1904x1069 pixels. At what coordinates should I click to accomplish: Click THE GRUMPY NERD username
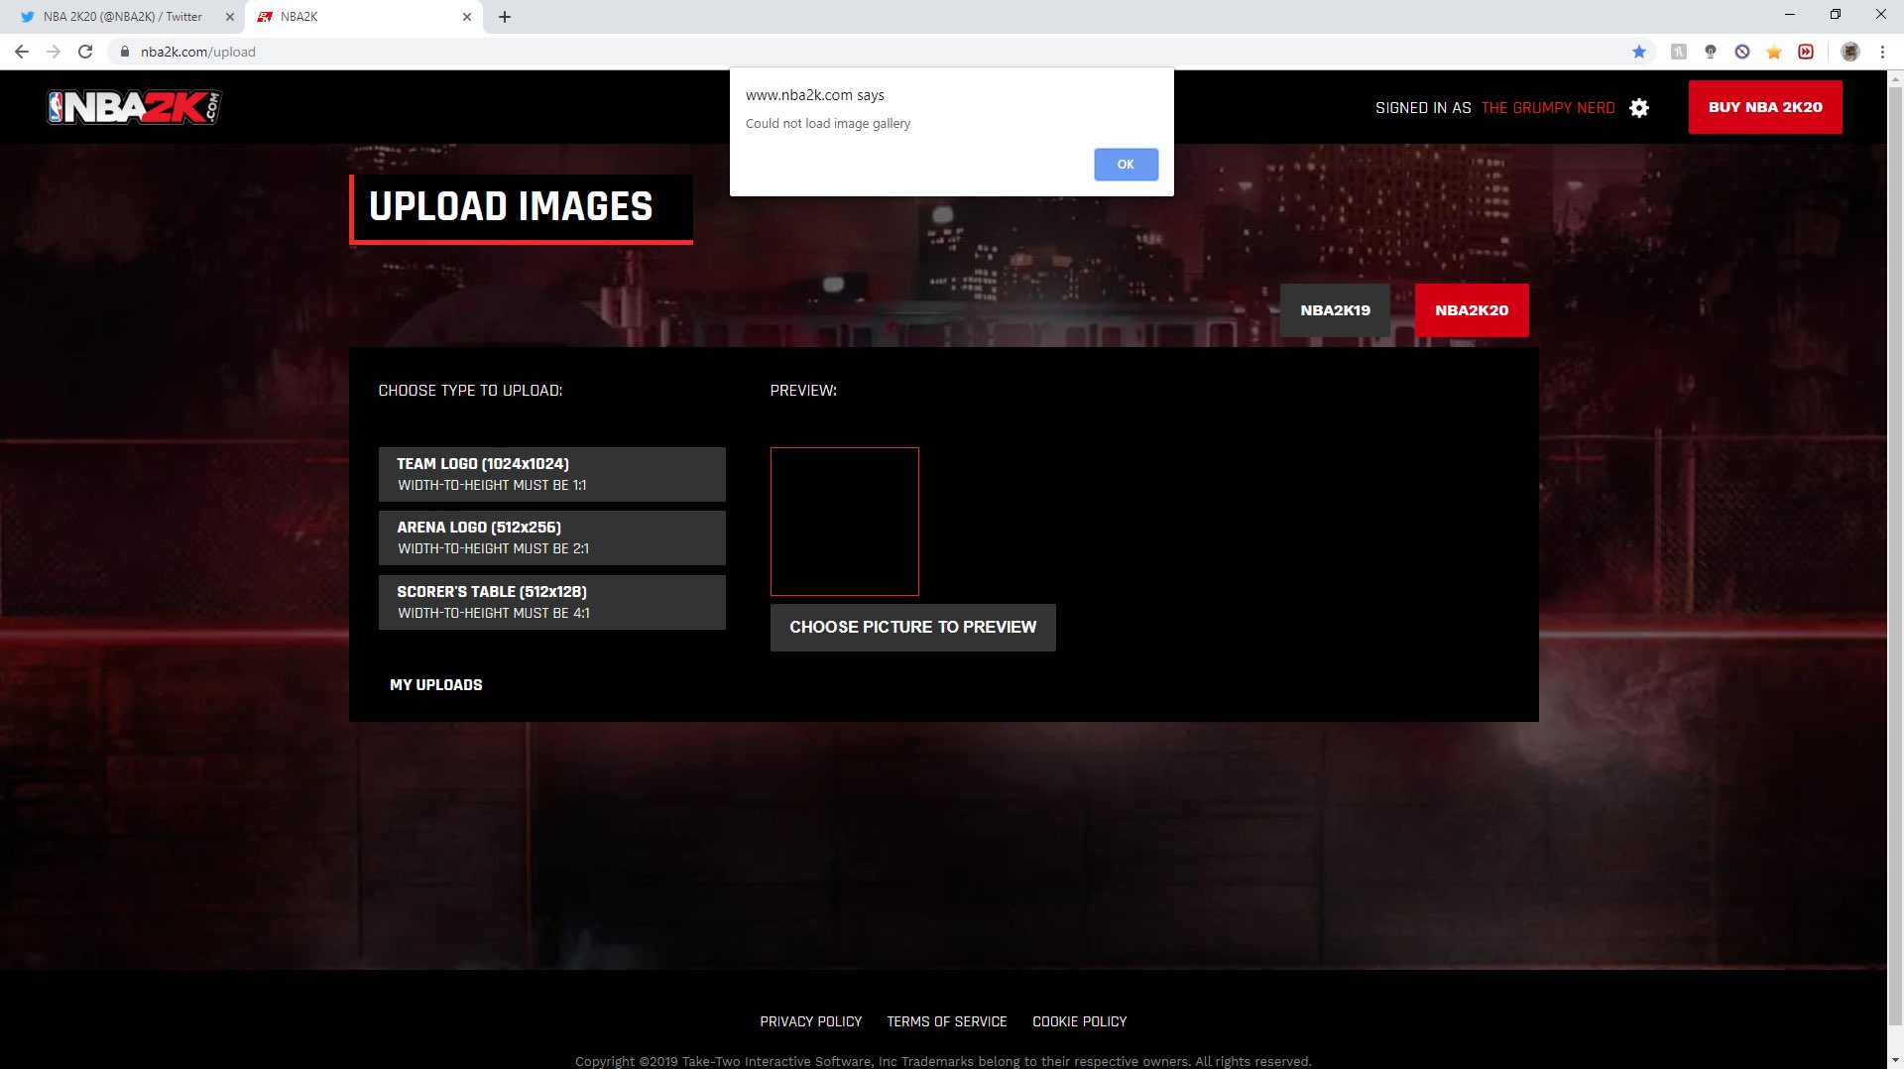click(x=1548, y=108)
